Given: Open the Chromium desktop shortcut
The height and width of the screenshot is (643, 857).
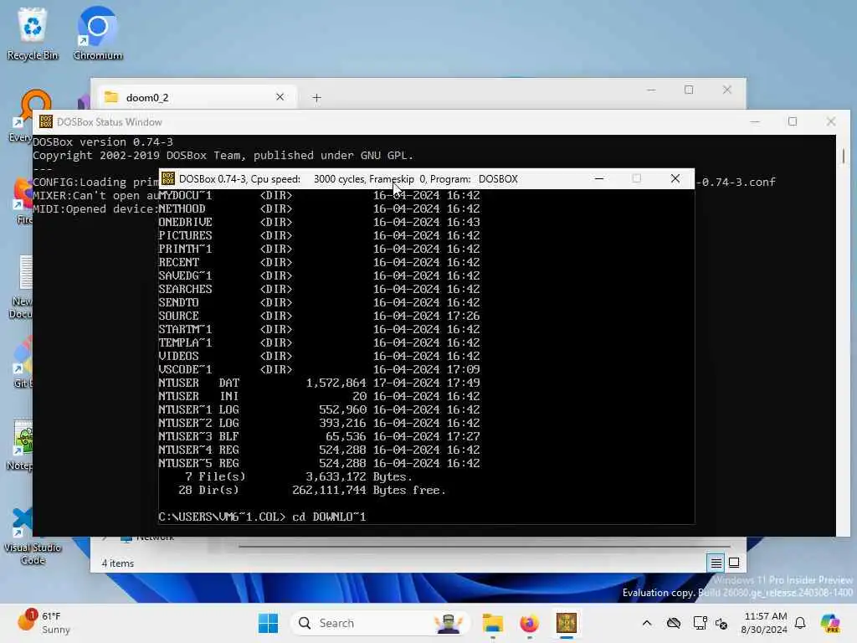Looking at the screenshot, I should click(x=97, y=33).
